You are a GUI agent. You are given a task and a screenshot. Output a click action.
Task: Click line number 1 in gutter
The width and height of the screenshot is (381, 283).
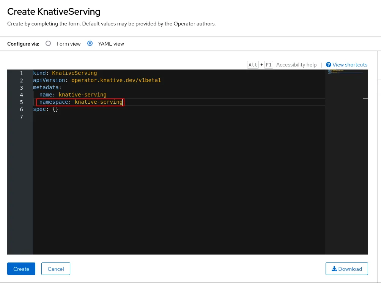coord(22,73)
